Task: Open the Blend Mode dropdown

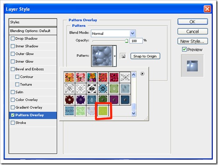Action: 113,34
